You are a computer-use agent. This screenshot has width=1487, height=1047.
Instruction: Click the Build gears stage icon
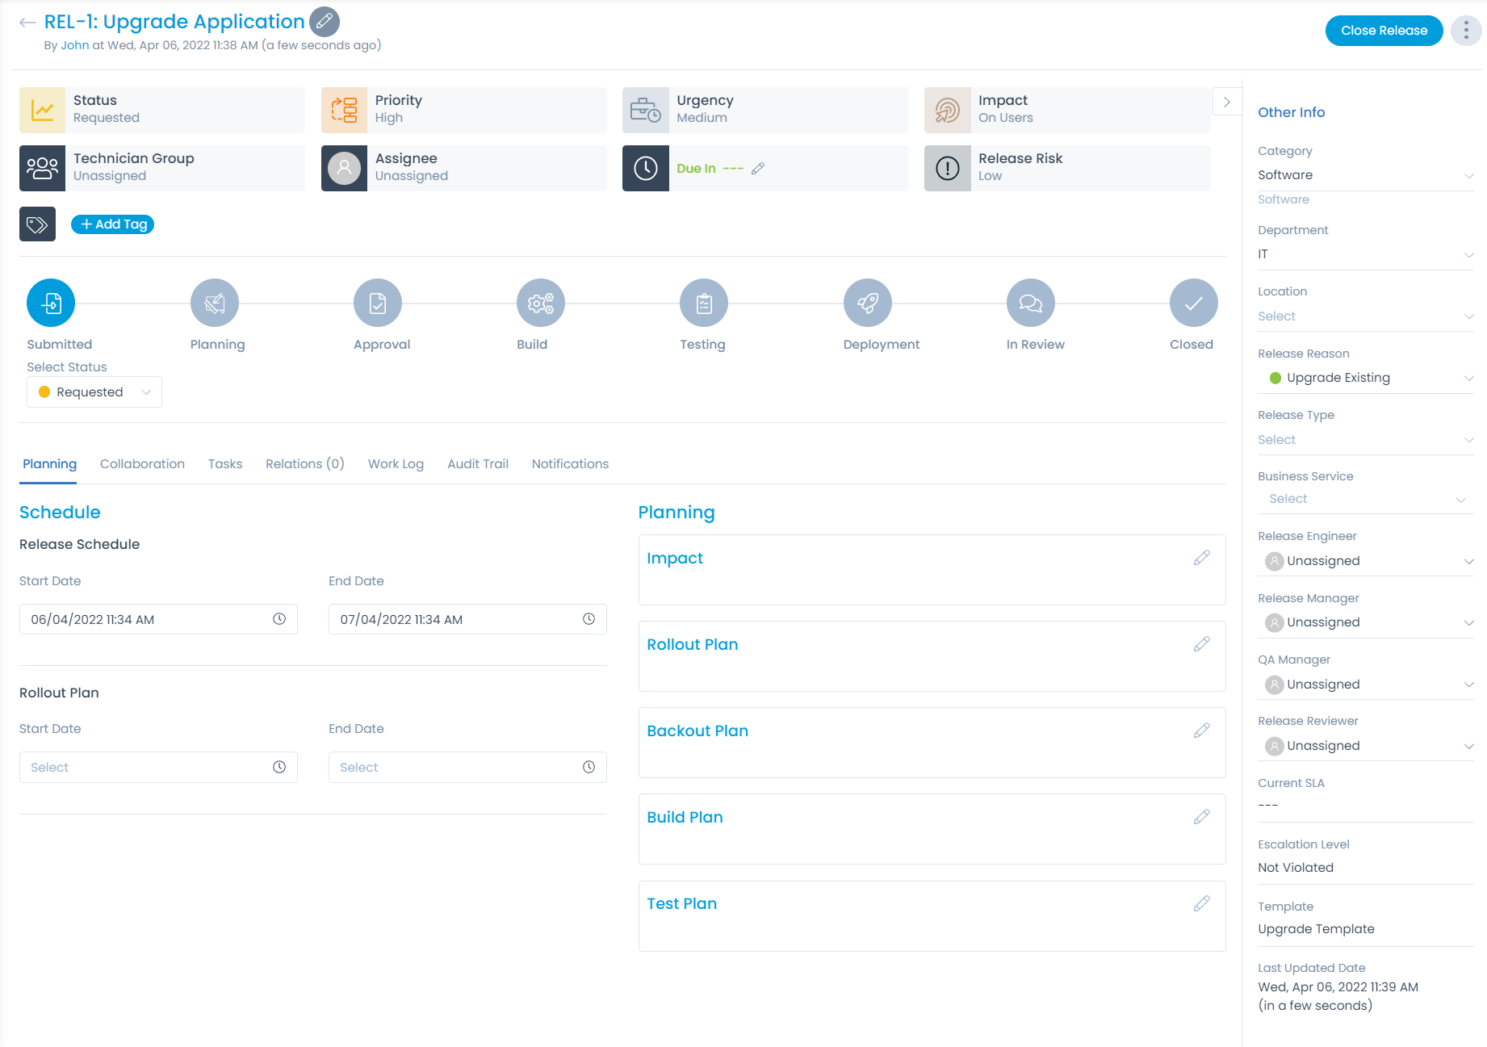(540, 303)
